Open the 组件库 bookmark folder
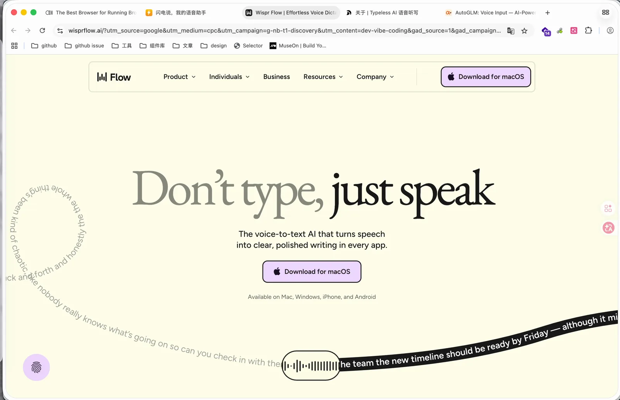620x400 pixels. coord(152,46)
